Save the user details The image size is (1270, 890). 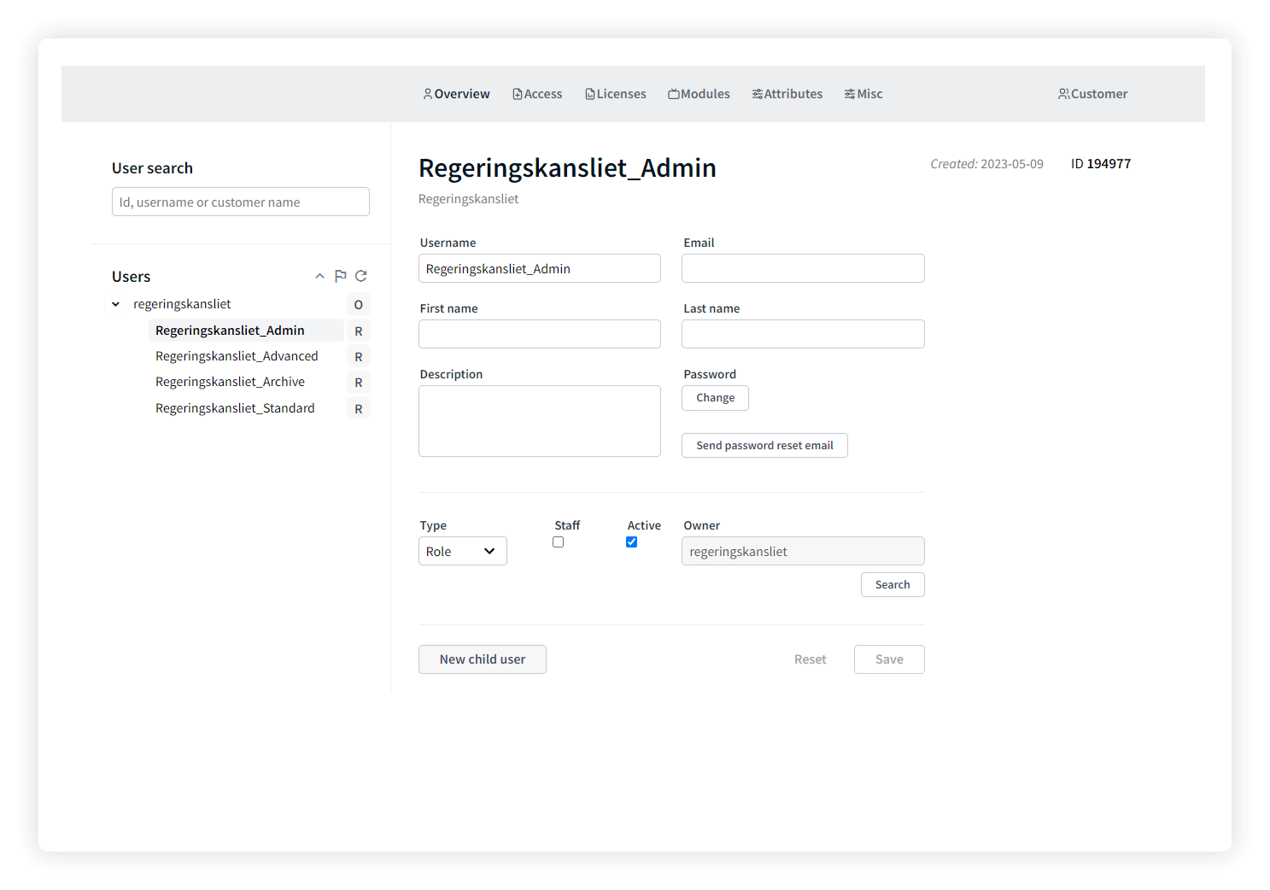click(x=889, y=659)
